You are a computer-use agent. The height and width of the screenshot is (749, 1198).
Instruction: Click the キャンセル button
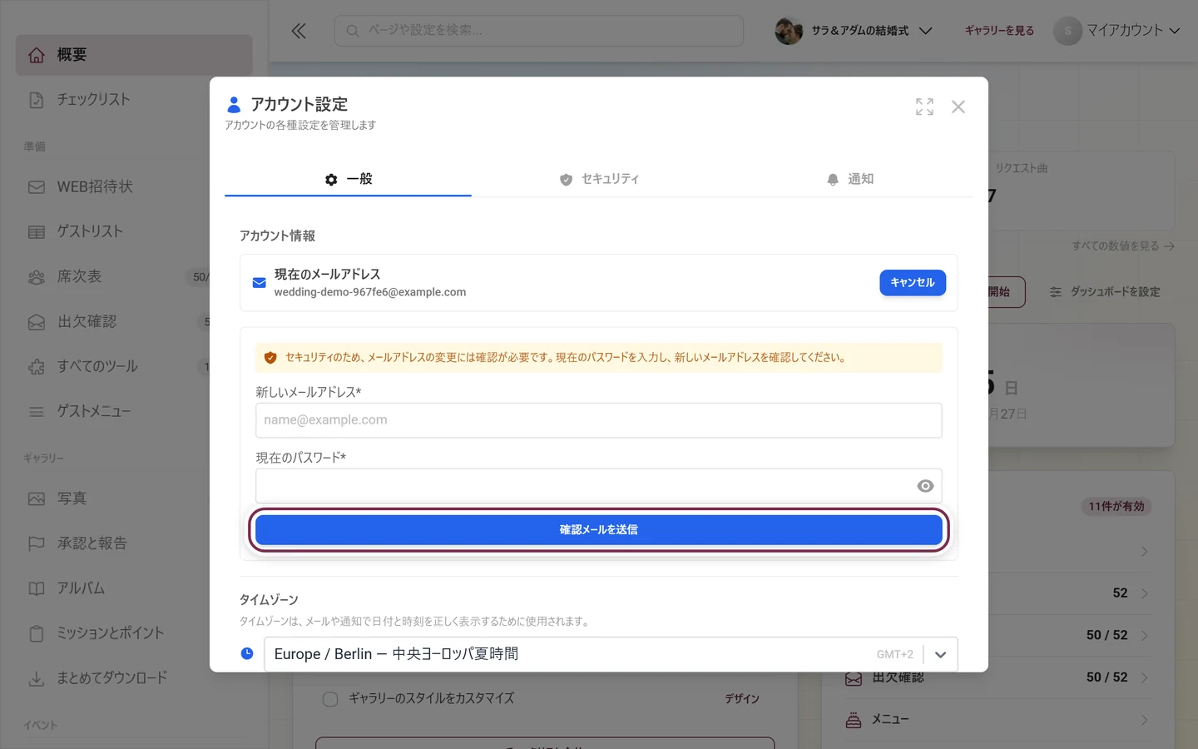[913, 283]
